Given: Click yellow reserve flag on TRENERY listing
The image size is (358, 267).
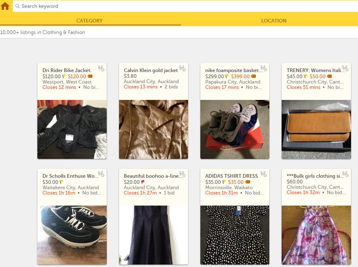Looking at the screenshot, I should tap(305, 76).
